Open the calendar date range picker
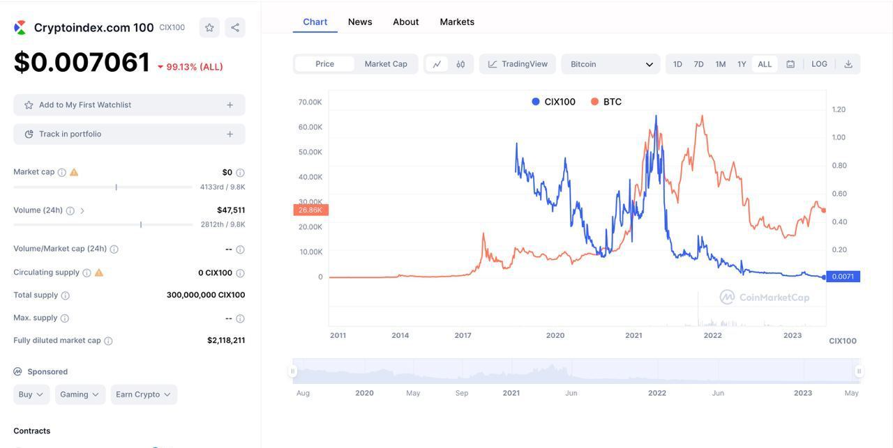This screenshot has height=448, width=893. (790, 64)
